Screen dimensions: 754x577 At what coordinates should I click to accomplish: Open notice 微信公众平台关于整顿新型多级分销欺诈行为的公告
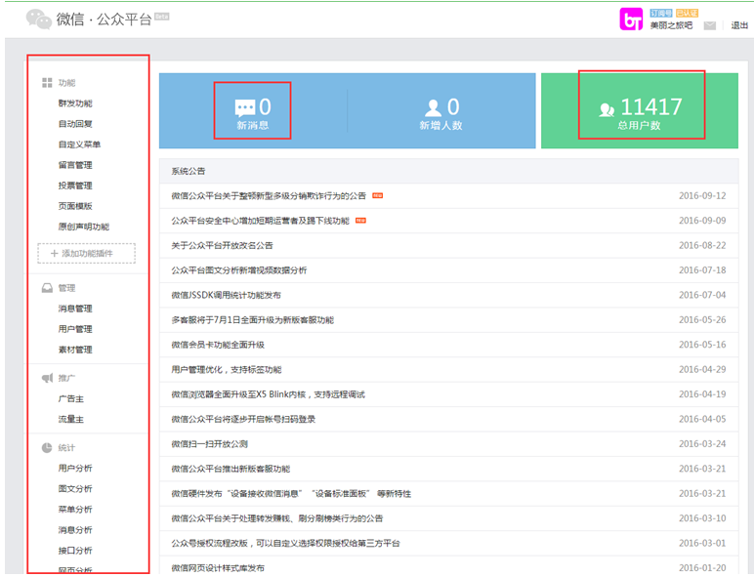(x=269, y=195)
